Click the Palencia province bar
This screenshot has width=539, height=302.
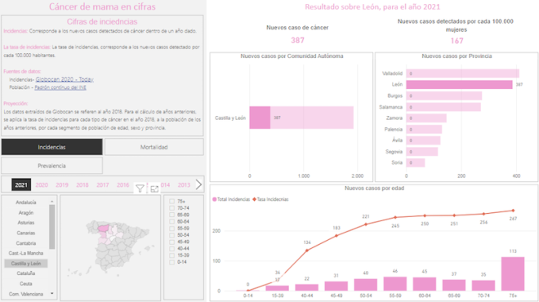pyautogui.click(x=424, y=130)
